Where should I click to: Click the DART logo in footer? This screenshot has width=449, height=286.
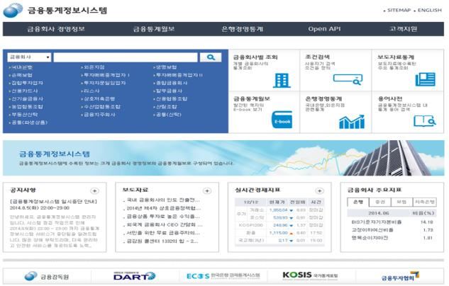tap(130, 275)
